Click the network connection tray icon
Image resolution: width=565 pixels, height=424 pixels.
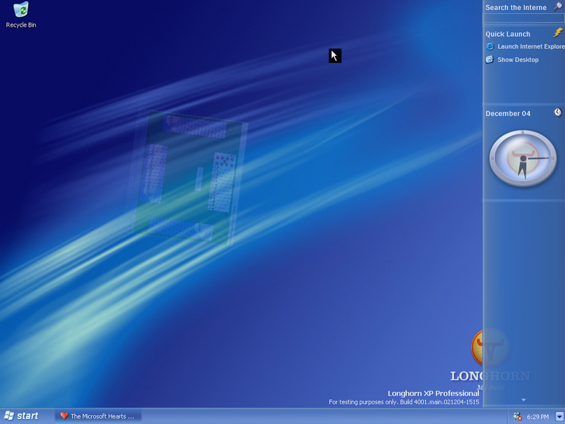(x=518, y=416)
